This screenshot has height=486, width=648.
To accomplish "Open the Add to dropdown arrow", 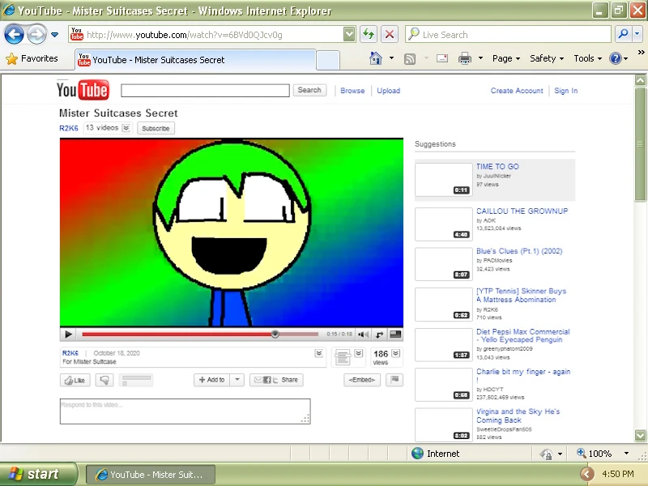I will 236,379.
